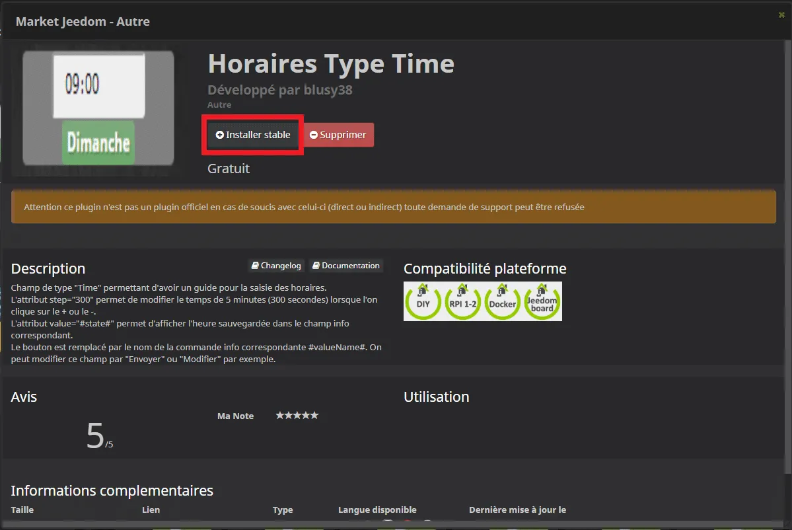792x530 pixels.
Task: Set Ma Note star rating
Action: pos(297,415)
